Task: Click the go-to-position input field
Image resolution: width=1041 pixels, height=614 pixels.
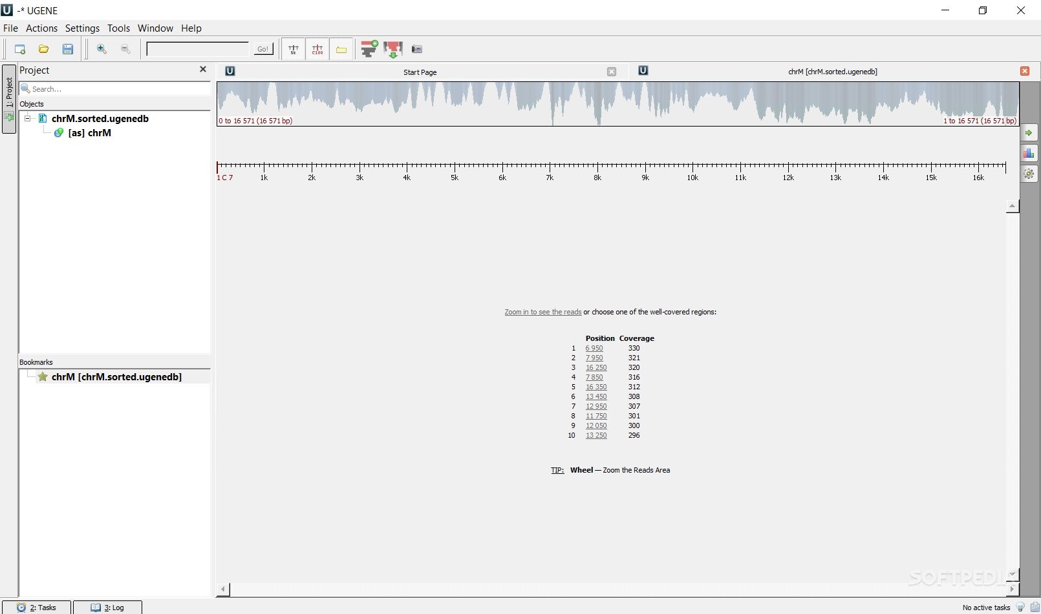Action: pos(198,49)
